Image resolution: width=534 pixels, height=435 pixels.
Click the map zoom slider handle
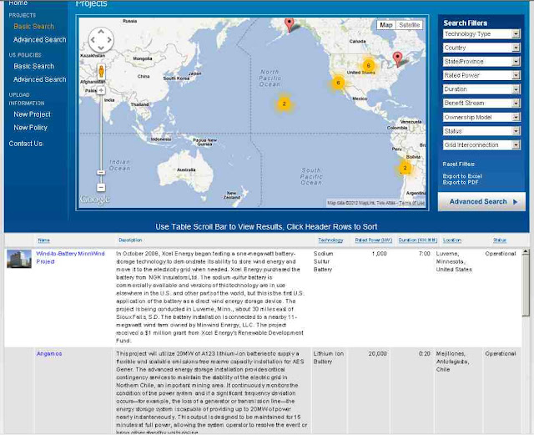point(101,173)
